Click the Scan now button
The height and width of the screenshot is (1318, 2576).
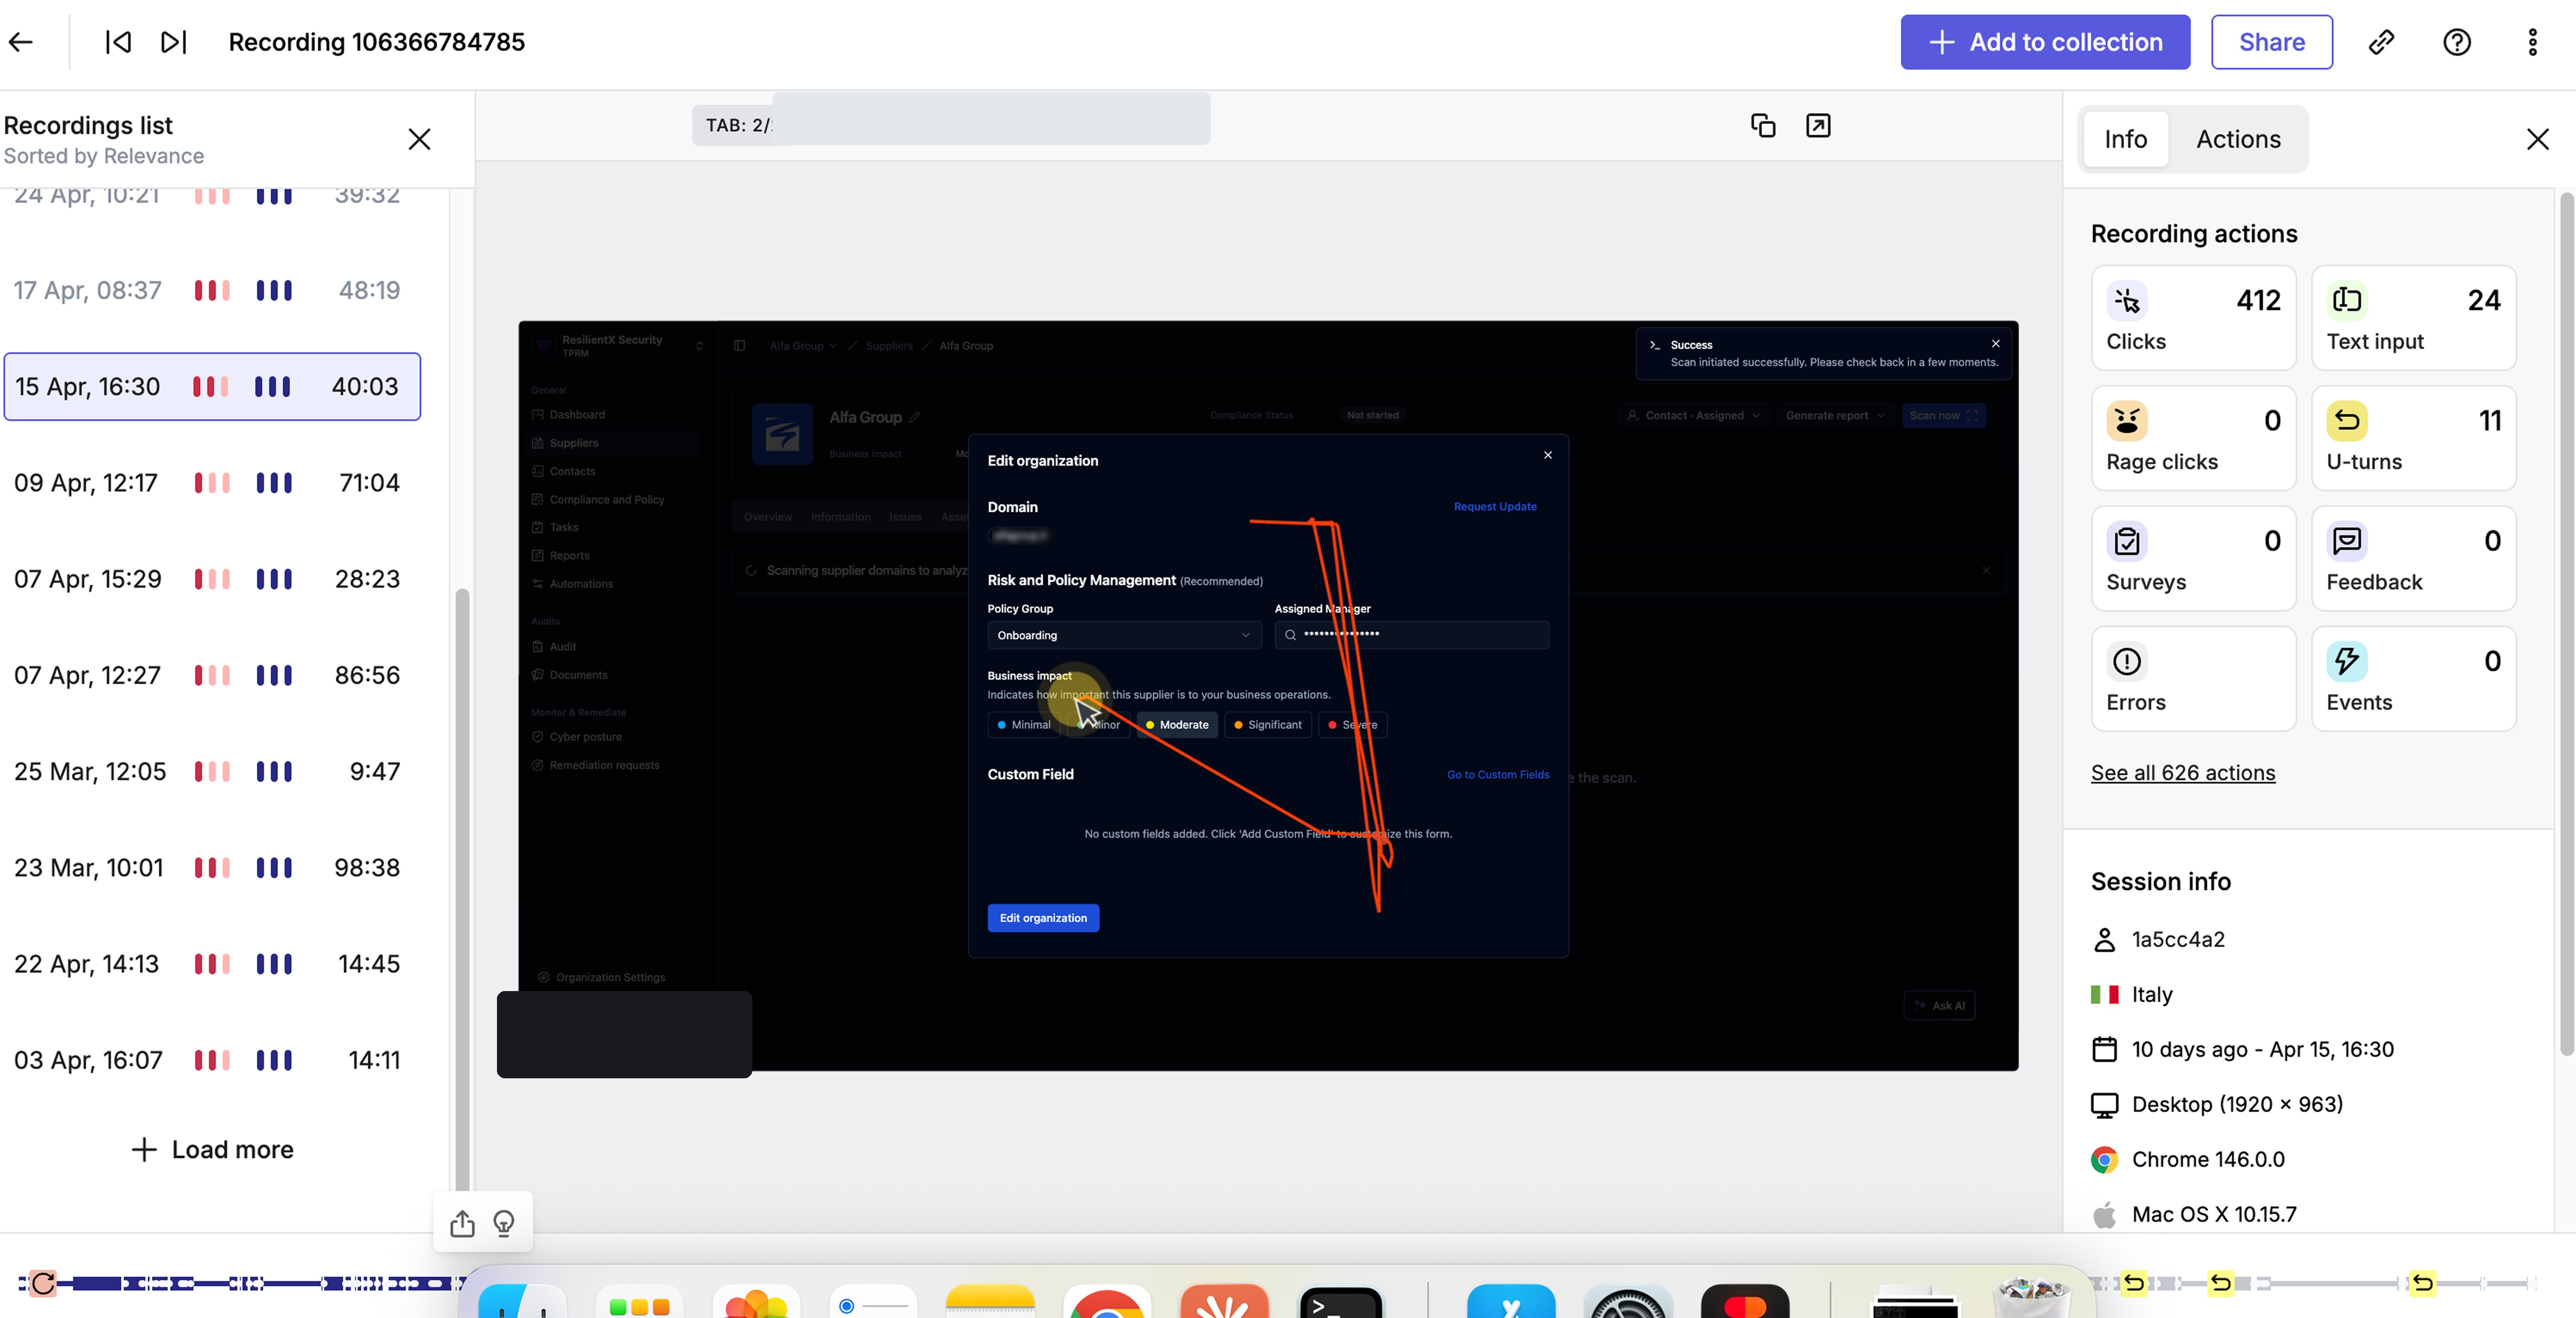click(1943, 416)
